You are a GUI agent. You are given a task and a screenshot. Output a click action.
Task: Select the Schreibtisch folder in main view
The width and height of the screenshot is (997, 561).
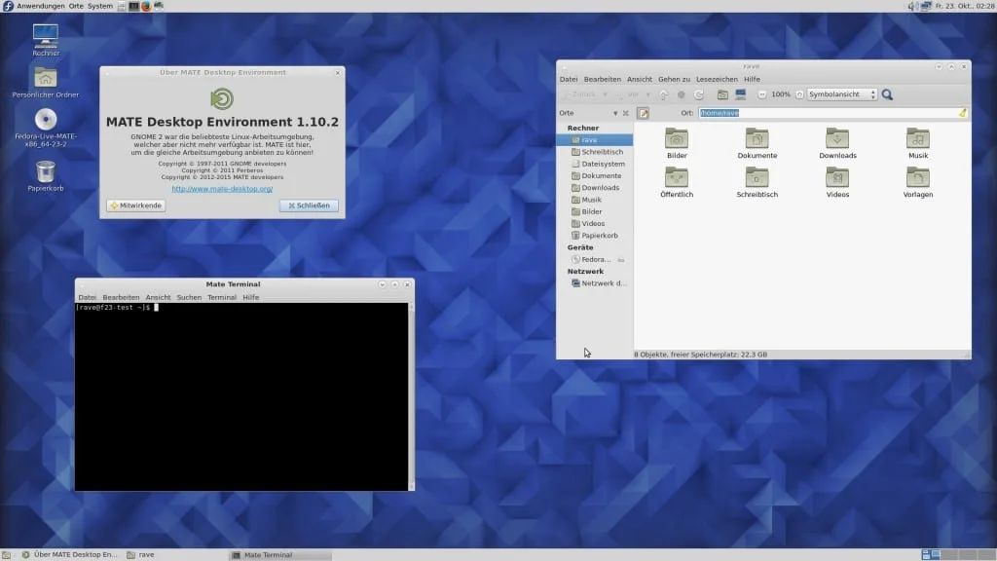tap(757, 182)
